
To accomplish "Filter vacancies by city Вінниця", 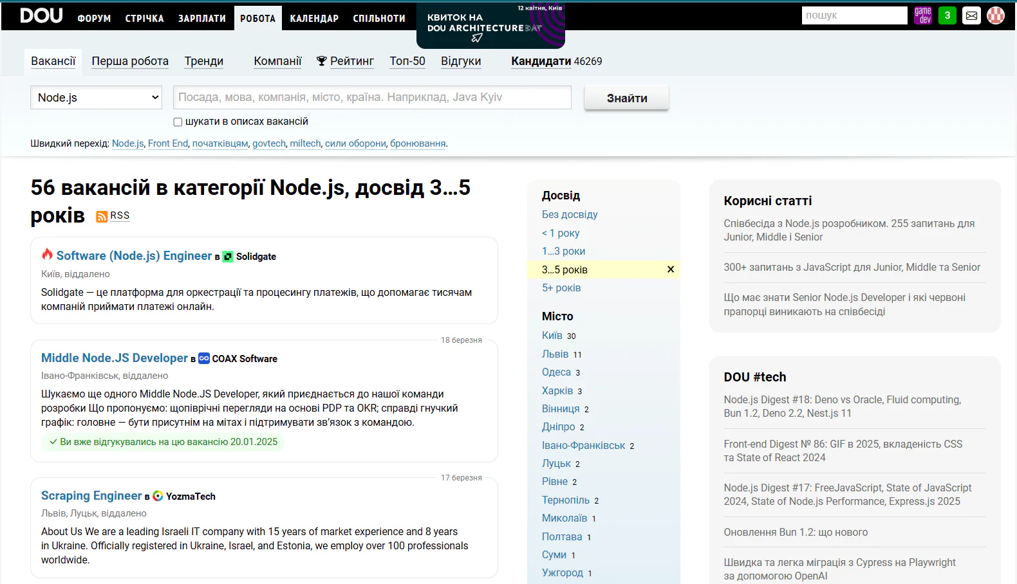I will coord(561,409).
